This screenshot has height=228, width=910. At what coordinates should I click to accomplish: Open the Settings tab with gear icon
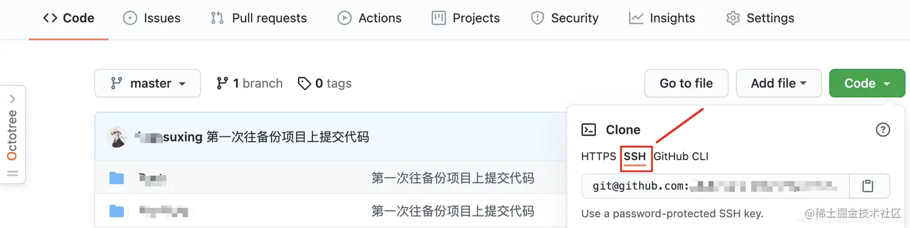point(760,18)
